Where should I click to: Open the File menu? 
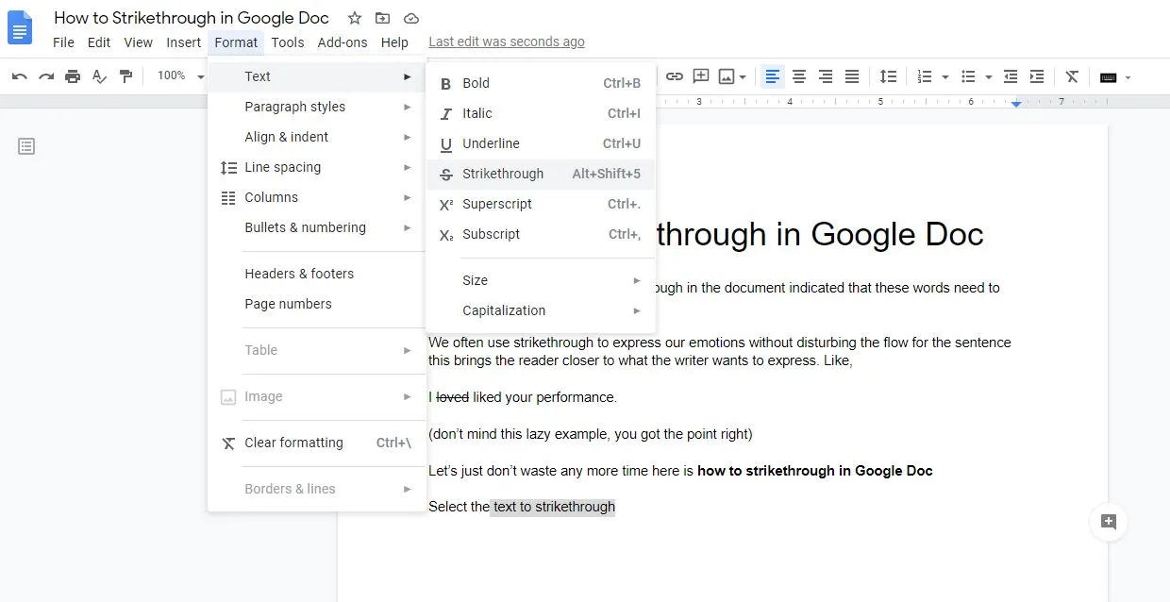tap(63, 42)
